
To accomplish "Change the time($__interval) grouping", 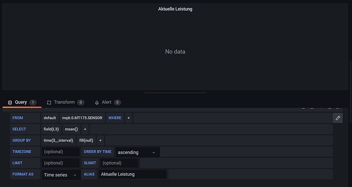I will point(58,140).
